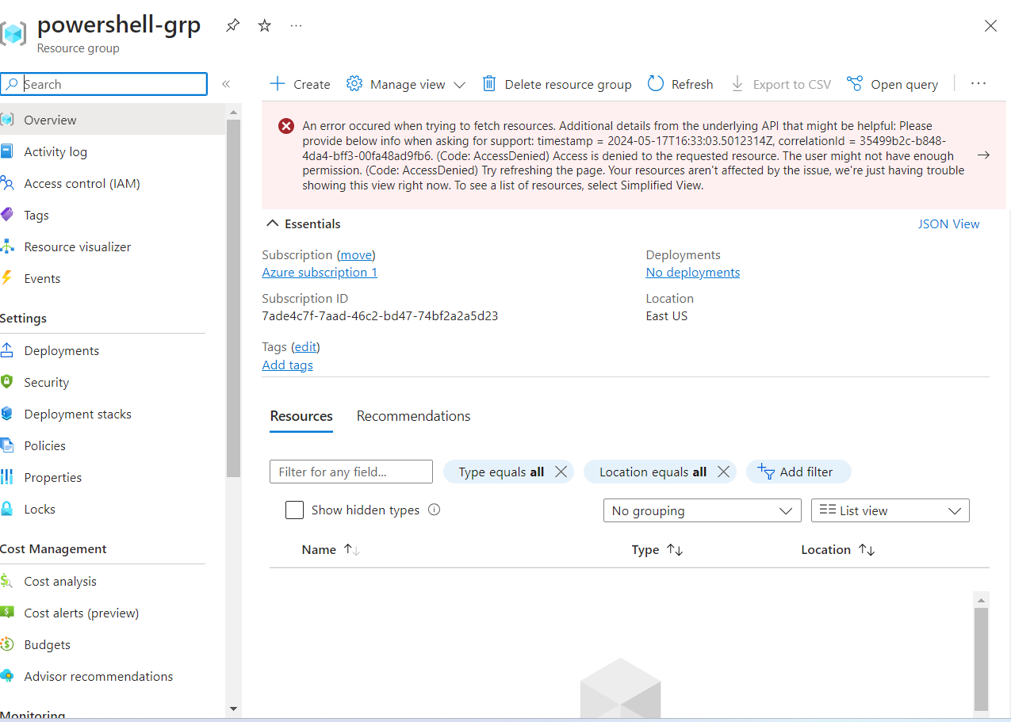The image size is (1011, 722).
Task: Click Open query in toolbar
Action: coord(892,84)
